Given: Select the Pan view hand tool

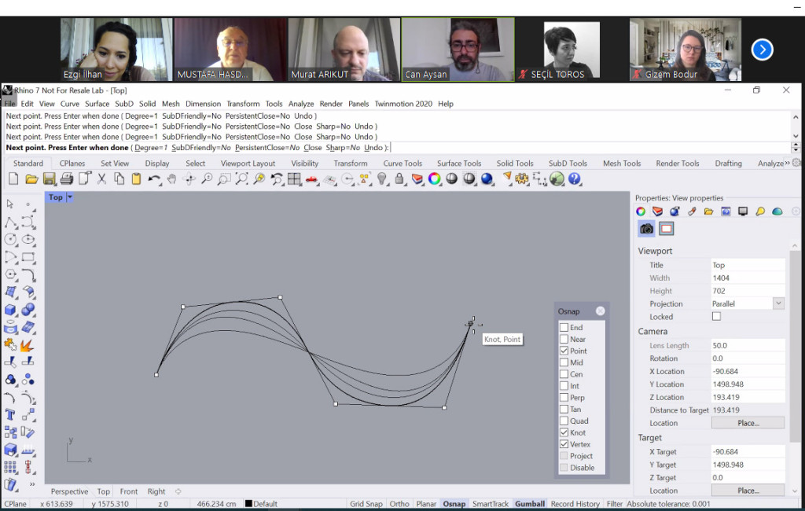Looking at the screenshot, I should click(x=171, y=179).
